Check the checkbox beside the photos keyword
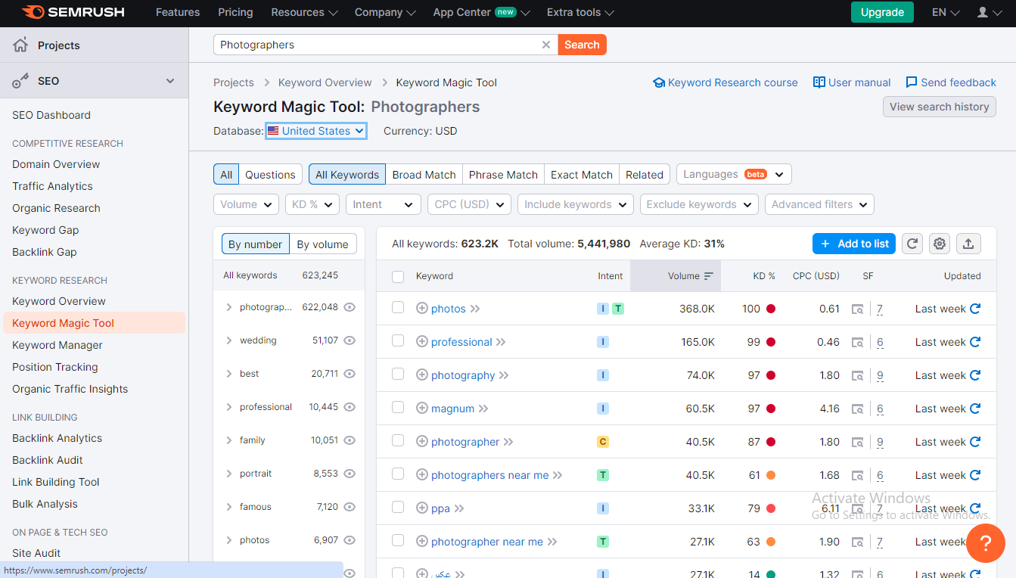 pyautogui.click(x=398, y=309)
